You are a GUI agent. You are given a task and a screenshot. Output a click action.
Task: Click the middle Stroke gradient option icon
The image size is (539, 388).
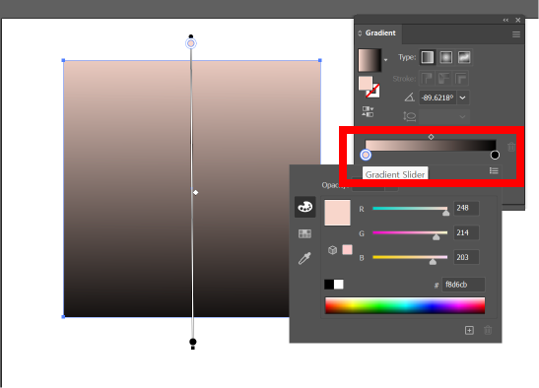click(443, 79)
